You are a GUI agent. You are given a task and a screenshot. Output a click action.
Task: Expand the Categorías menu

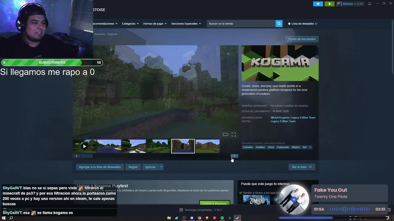130,24
